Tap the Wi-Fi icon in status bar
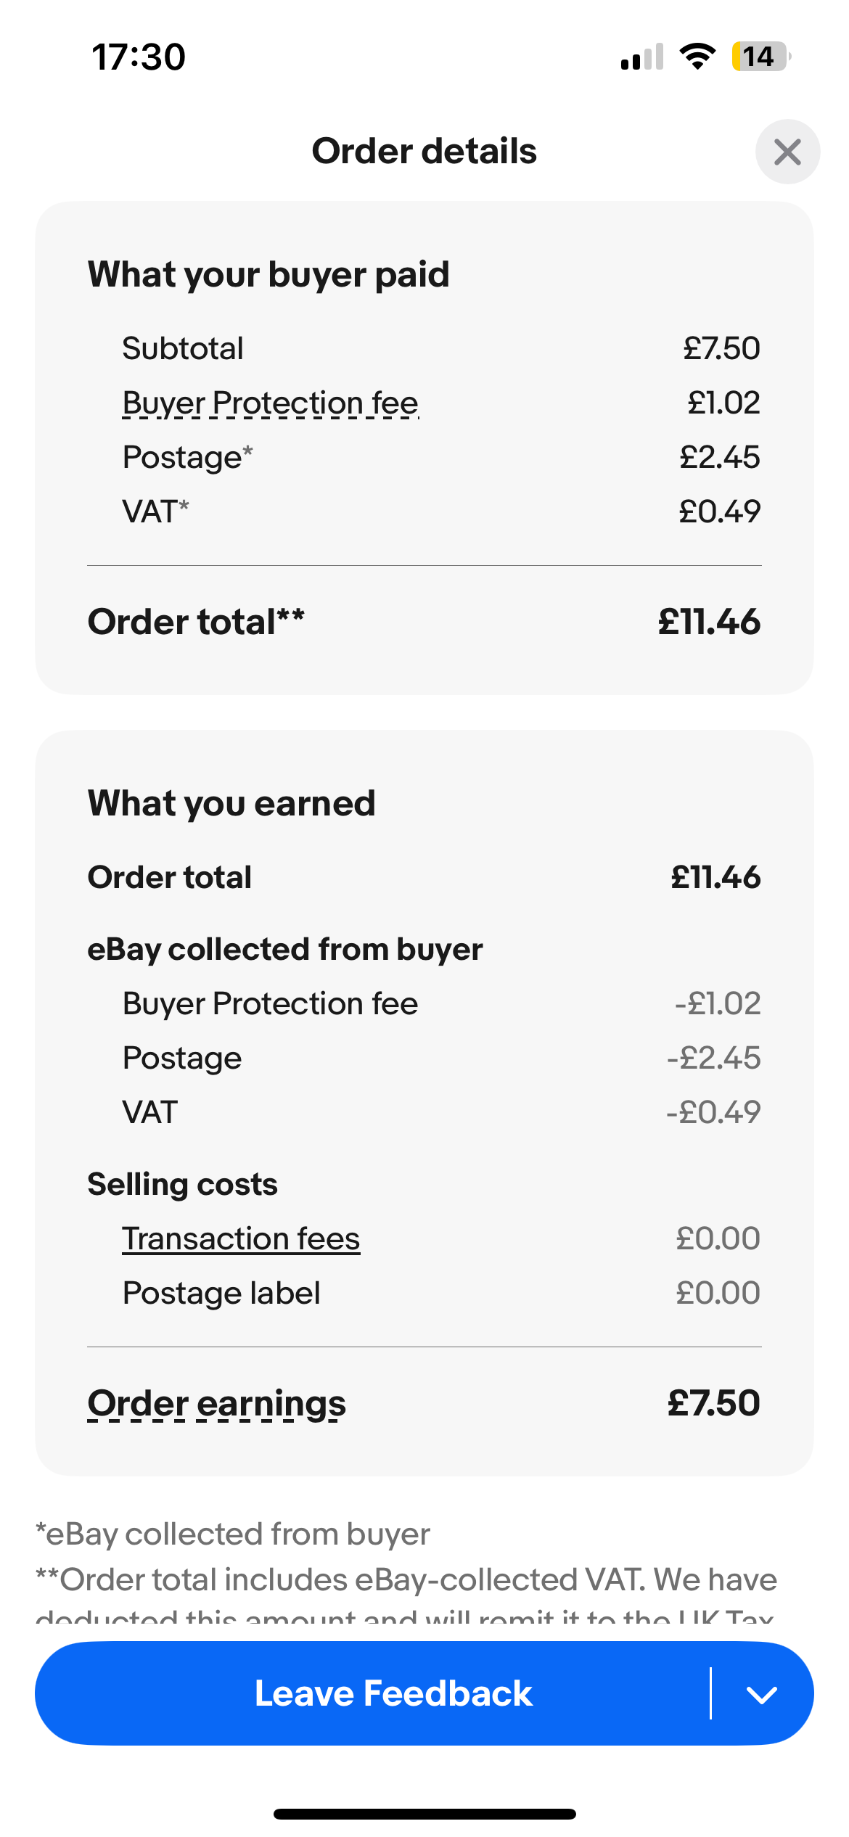849x1837 pixels. tap(697, 57)
